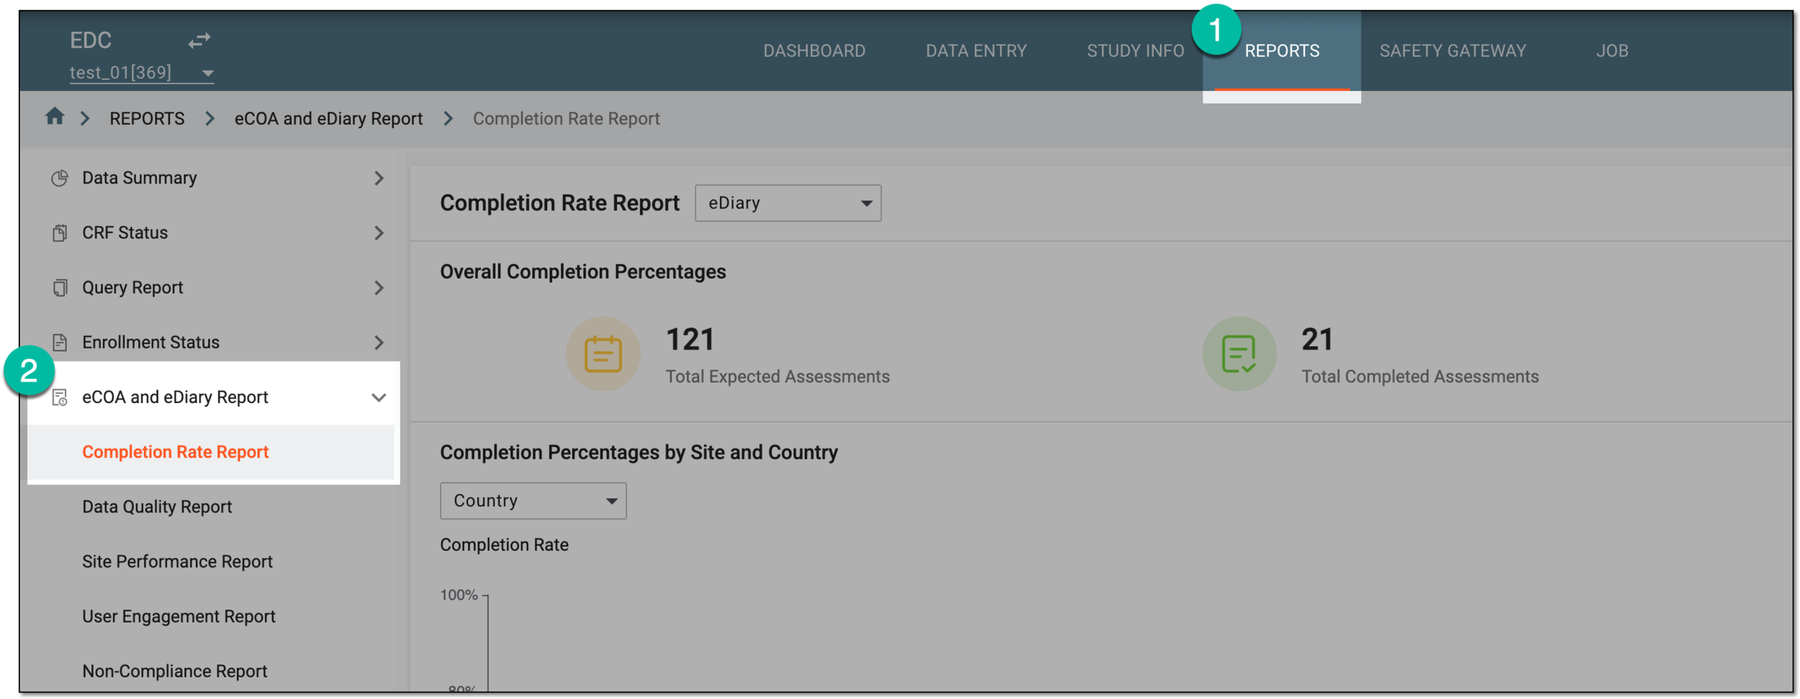
Task: Click the 100% axis label
Action: [x=459, y=595]
